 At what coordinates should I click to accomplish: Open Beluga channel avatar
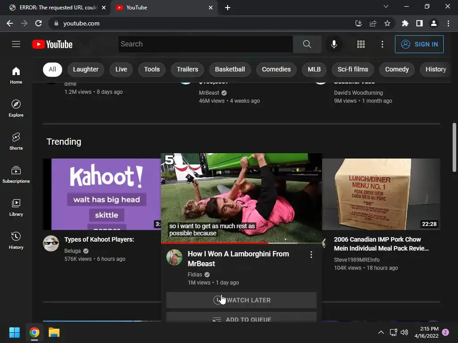click(x=51, y=243)
